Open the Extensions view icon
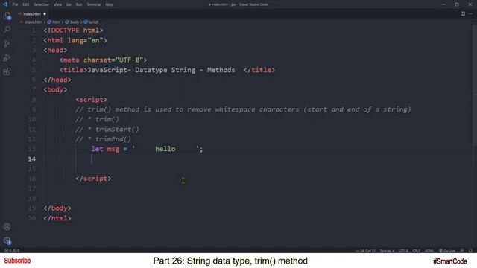This screenshot has width=477, height=268. (x=7, y=71)
